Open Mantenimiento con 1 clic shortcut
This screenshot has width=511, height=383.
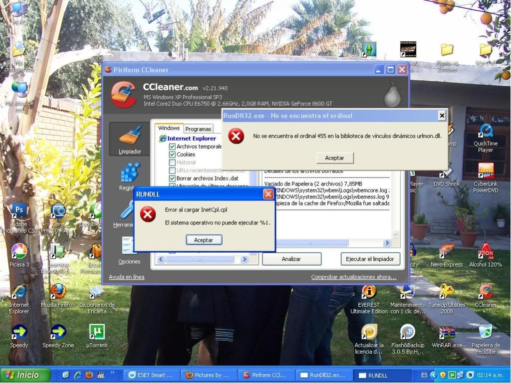(x=408, y=298)
